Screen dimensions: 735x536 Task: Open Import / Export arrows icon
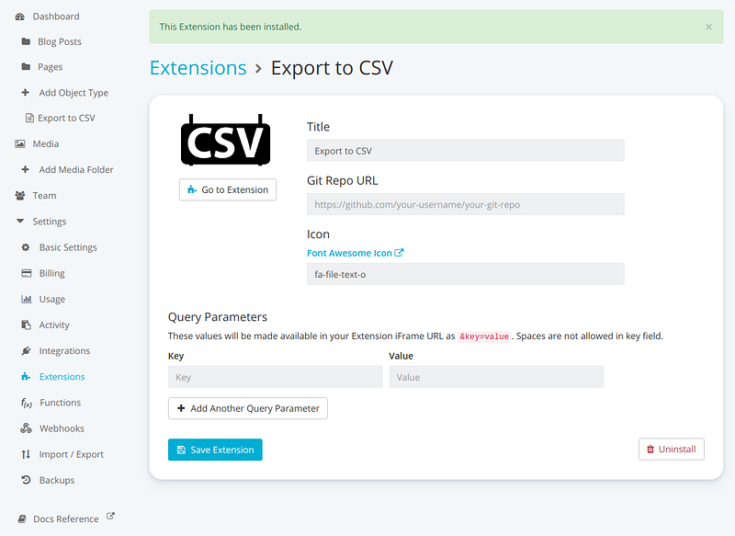pyautogui.click(x=26, y=454)
